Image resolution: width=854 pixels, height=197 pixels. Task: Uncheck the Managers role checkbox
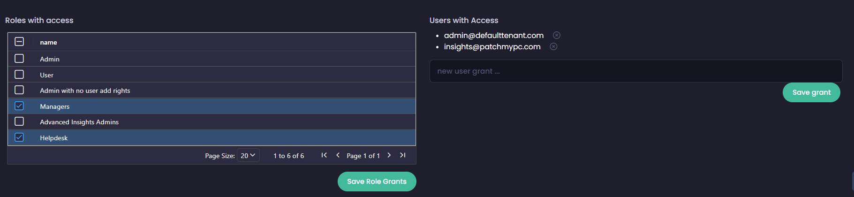coord(19,106)
